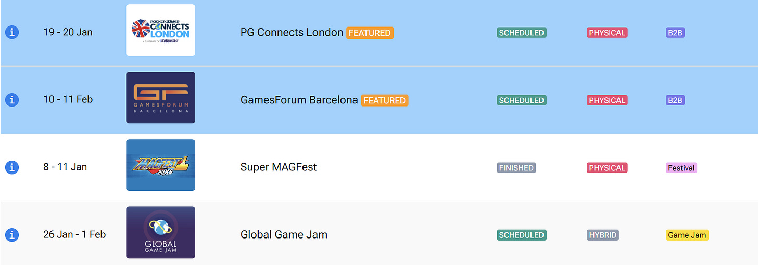Open the Global Game Jam event name
The width and height of the screenshot is (758, 265).
coord(284,235)
